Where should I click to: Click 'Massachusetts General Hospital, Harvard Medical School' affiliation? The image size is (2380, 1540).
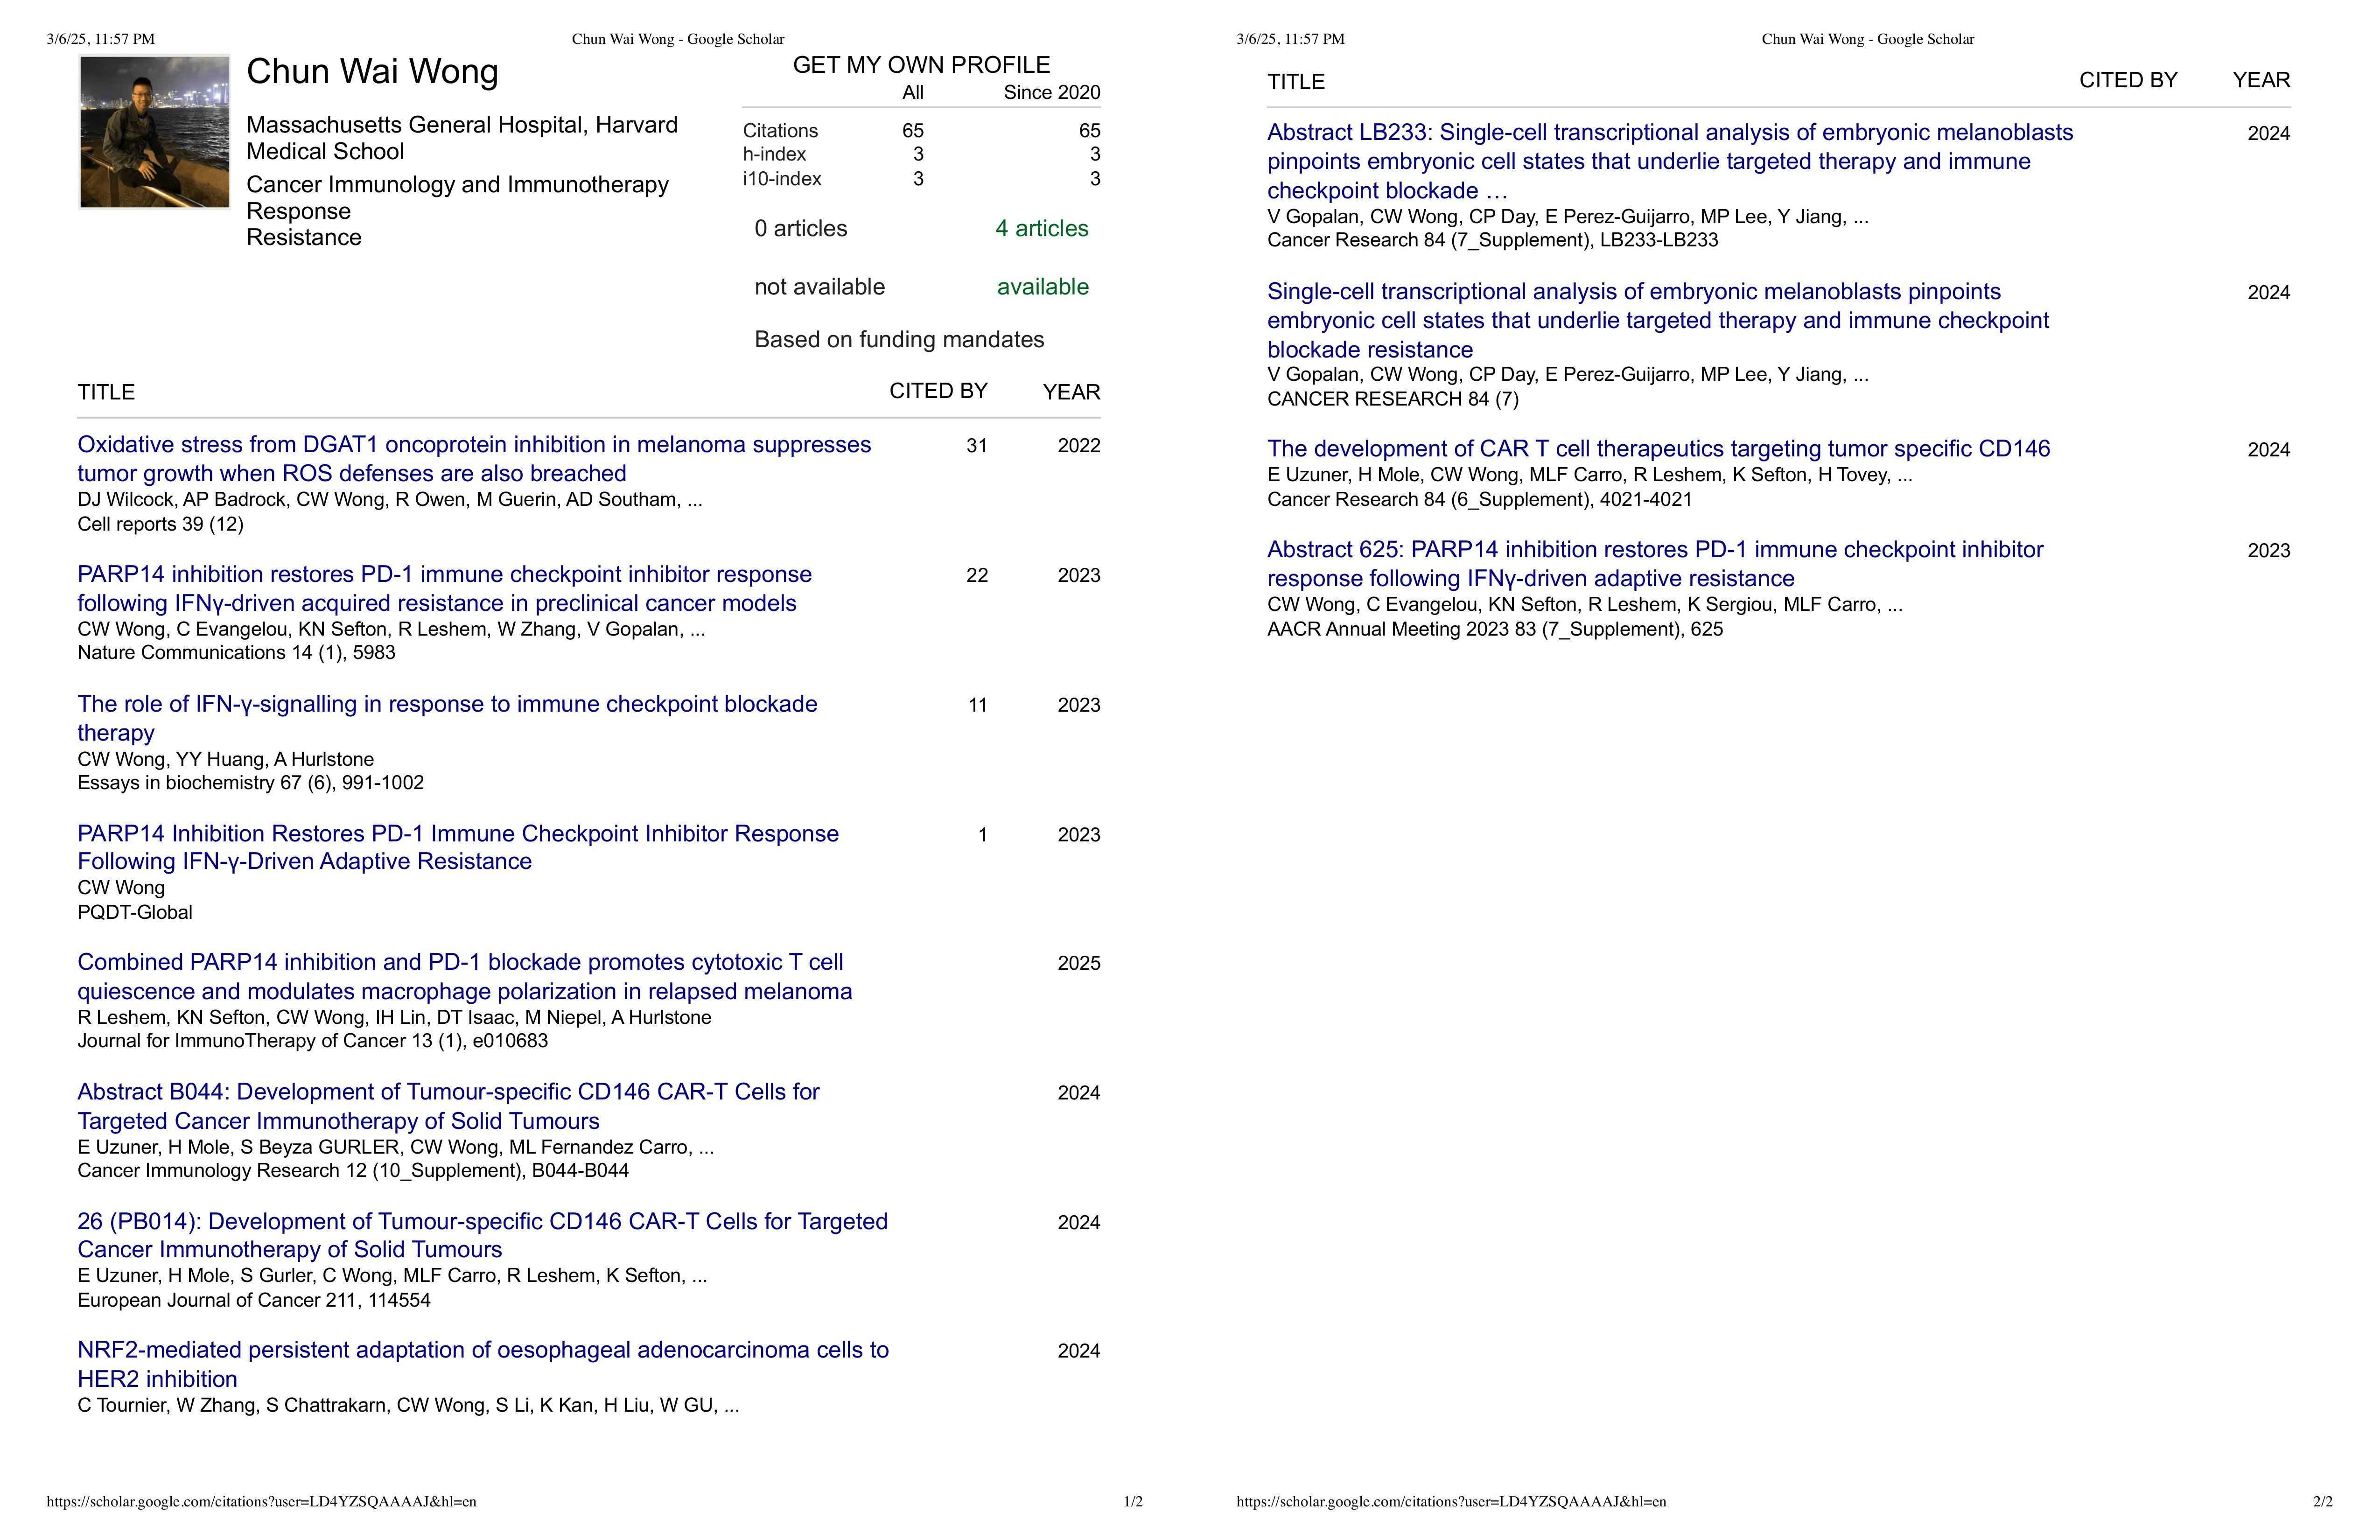[462, 138]
